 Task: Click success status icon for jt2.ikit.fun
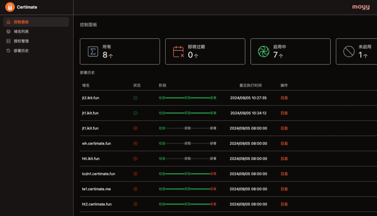pos(135,98)
